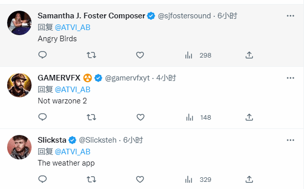
Task: Open more options for GAMERVFX's tweet
Action: pyautogui.click(x=290, y=78)
